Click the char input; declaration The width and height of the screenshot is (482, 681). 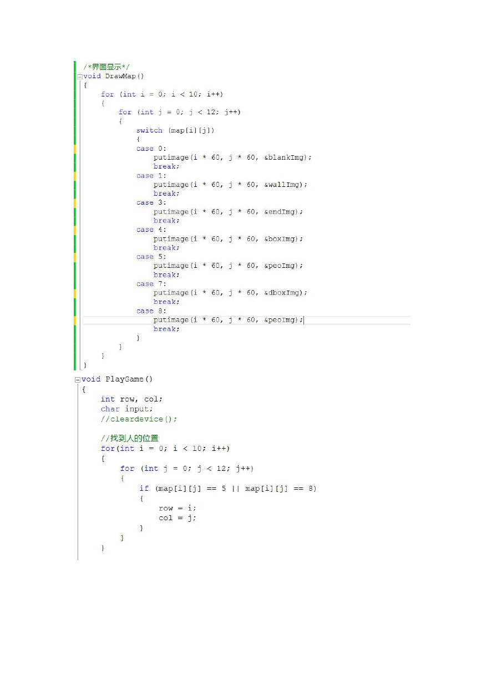(127, 409)
